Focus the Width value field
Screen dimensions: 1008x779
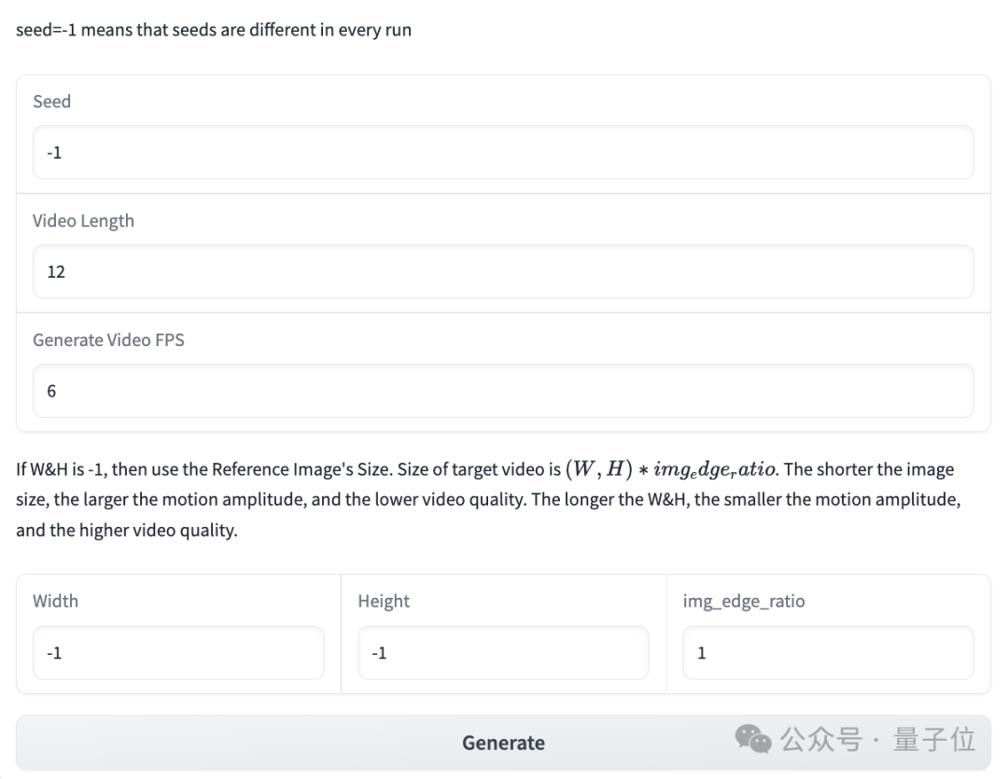(178, 652)
